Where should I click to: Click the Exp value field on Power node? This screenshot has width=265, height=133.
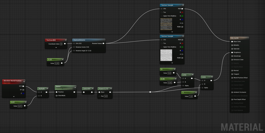click(x=106, y=96)
